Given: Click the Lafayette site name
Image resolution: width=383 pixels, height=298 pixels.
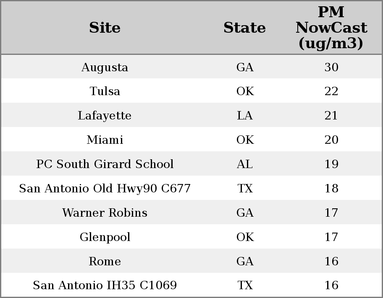Looking at the screenshot, I should click(105, 116).
